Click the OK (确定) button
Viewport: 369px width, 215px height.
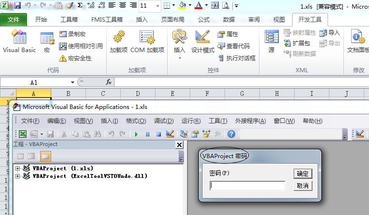tap(303, 174)
